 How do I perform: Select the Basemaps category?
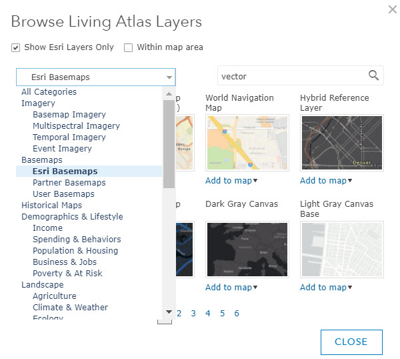point(42,160)
